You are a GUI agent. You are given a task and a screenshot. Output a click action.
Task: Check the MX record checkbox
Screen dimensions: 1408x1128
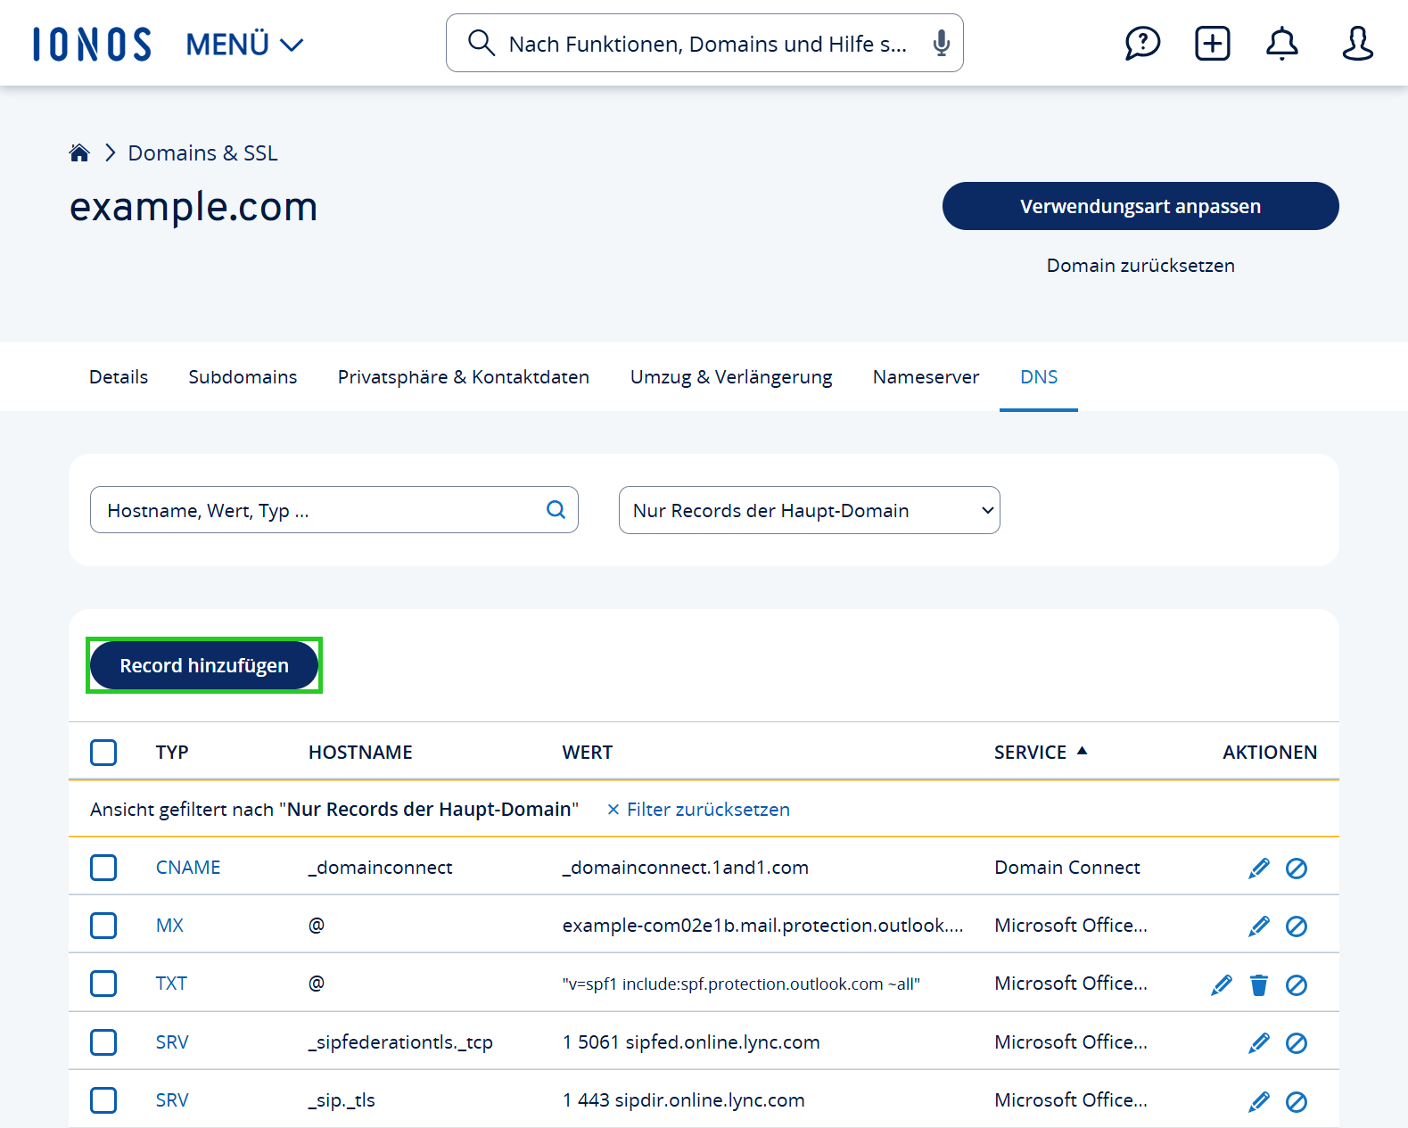[103, 925]
